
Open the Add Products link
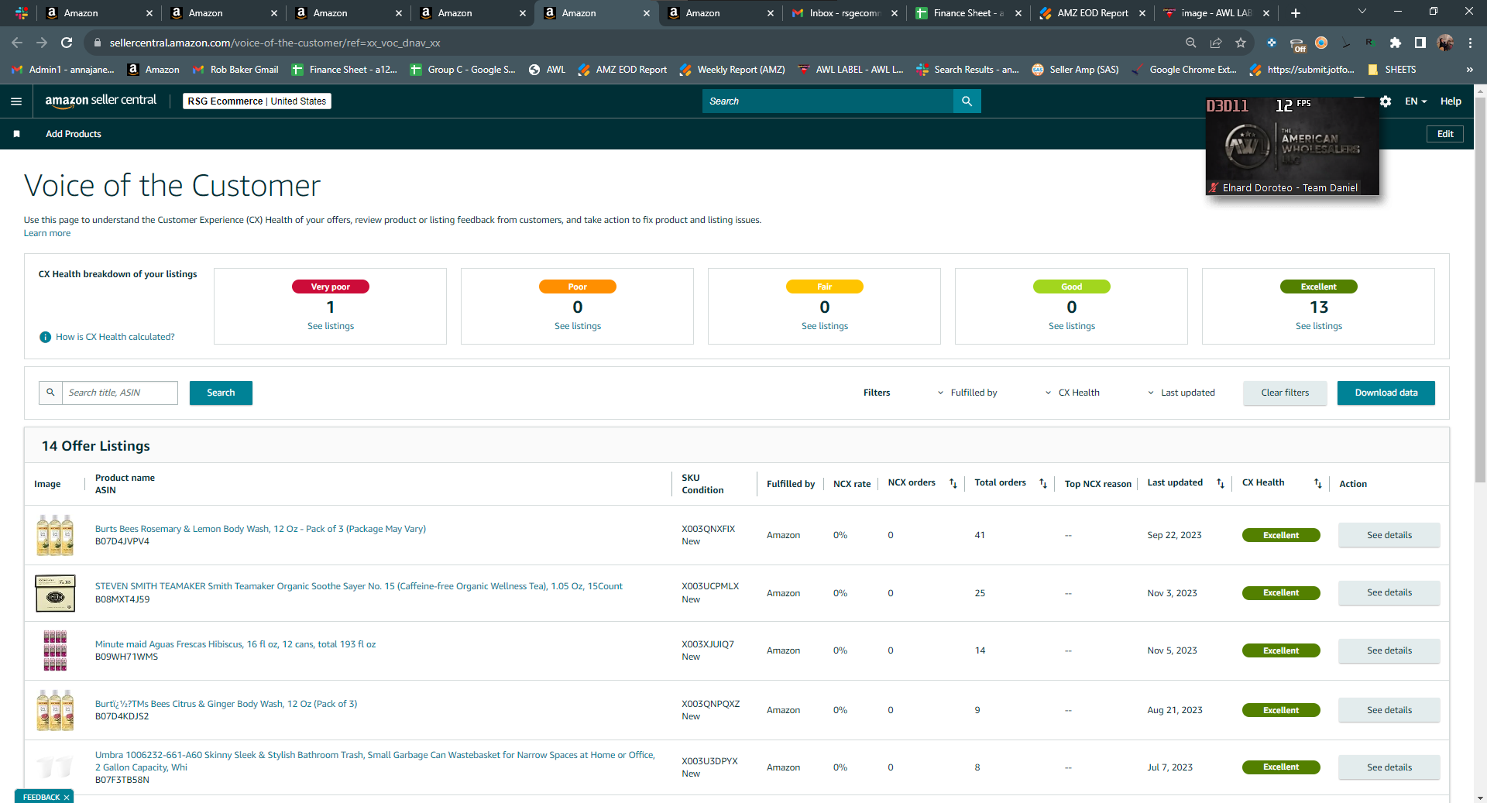[74, 134]
